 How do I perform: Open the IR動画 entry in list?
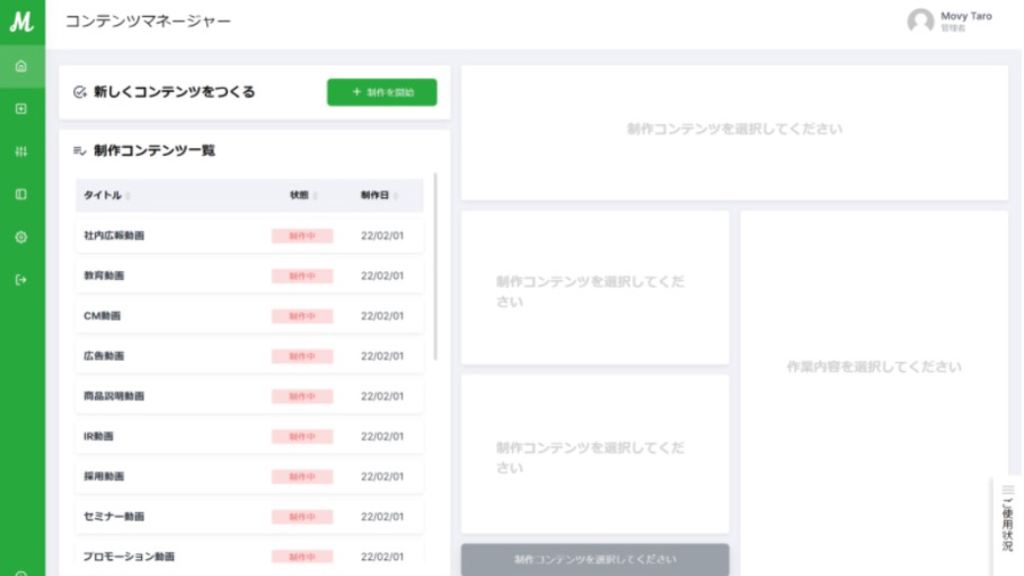[x=249, y=436]
